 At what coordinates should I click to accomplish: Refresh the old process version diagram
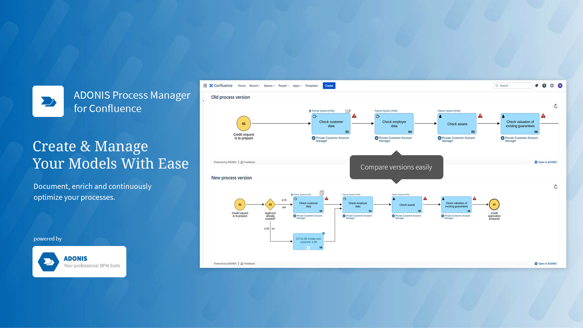[556, 106]
